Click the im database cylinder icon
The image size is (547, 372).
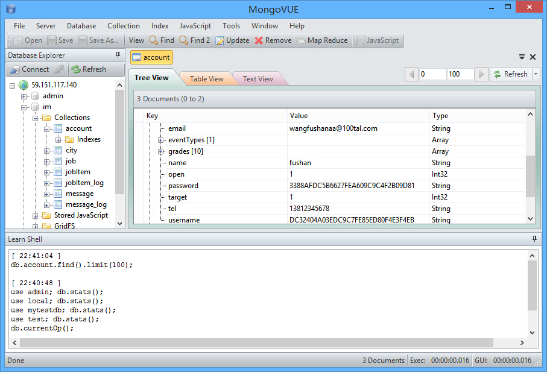(35, 107)
